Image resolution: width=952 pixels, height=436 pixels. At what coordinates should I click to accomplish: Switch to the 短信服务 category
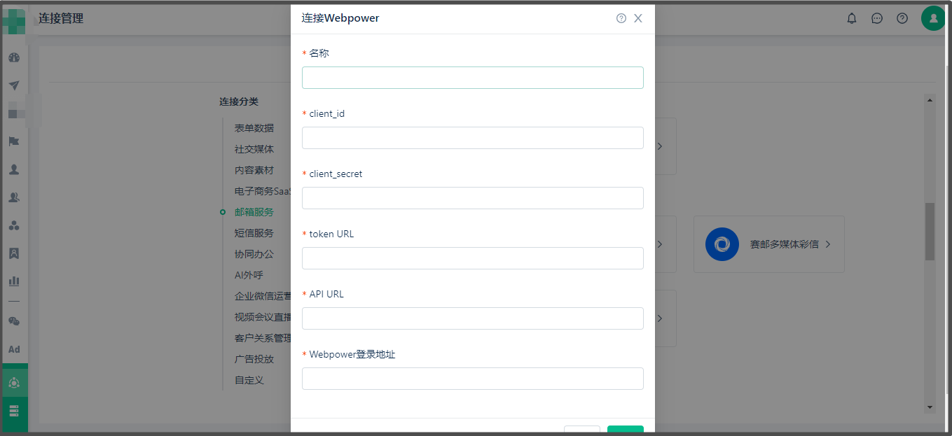point(254,233)
